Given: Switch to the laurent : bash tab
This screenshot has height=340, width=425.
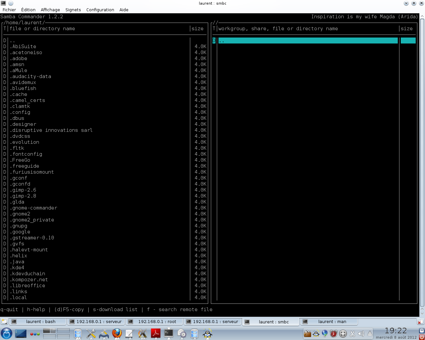Looking at the screenshot, I should point(37,321).
